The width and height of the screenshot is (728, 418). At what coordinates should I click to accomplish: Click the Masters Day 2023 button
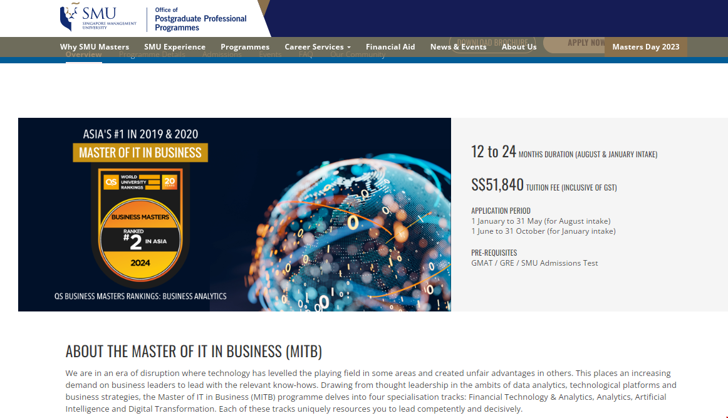click(x=645, y=47)
